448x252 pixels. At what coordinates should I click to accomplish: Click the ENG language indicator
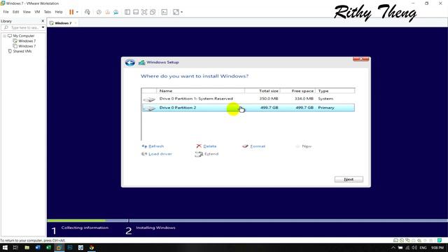click(x=423, y=248)
